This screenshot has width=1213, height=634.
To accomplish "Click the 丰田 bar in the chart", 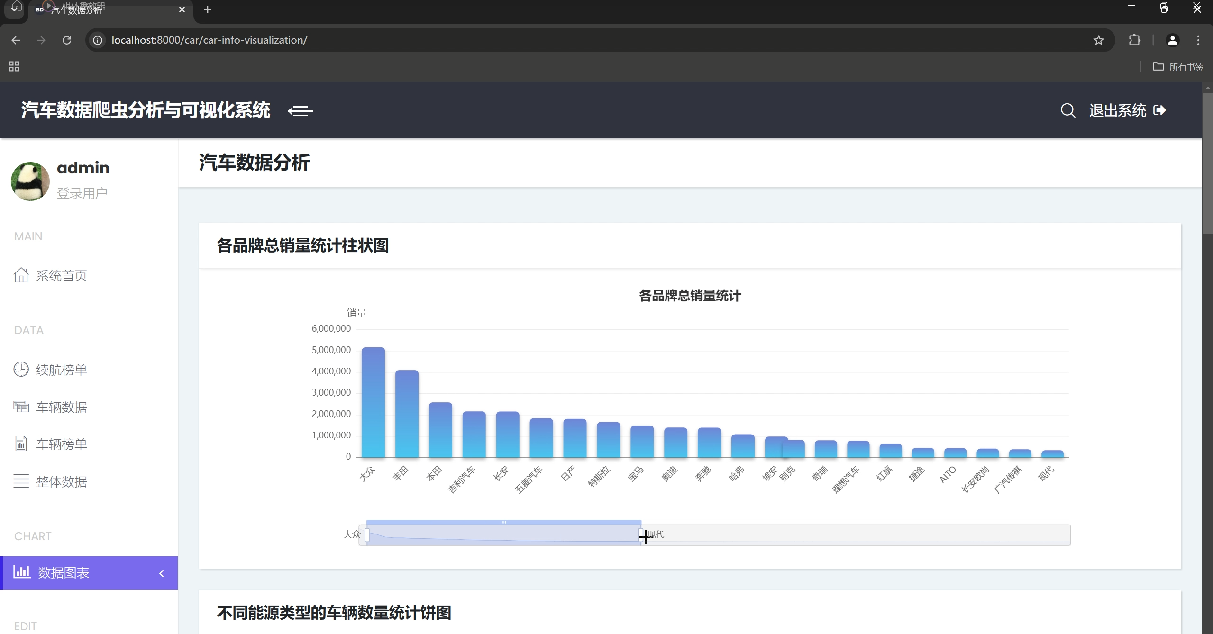I will click(x=407, y=414).
